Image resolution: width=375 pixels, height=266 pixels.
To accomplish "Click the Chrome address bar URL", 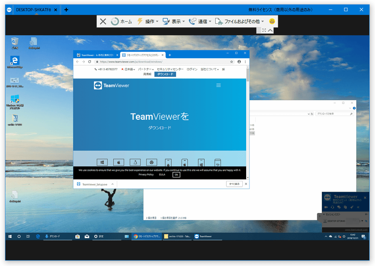I will [x=131, y=62].
